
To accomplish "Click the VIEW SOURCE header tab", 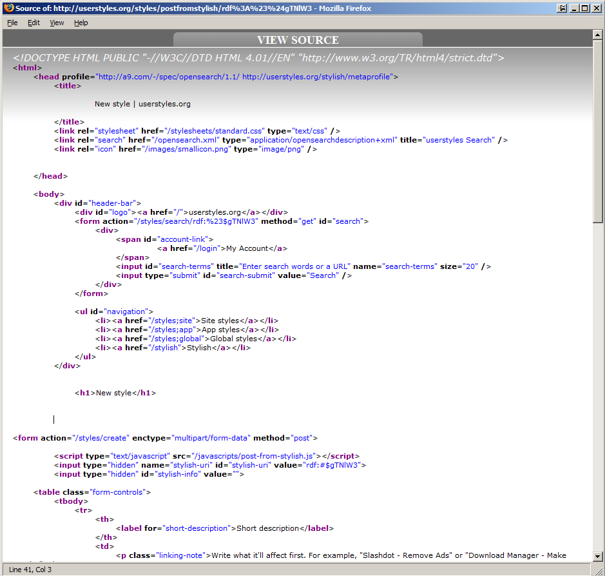I will pyautogui.click(x=298, y=40).
